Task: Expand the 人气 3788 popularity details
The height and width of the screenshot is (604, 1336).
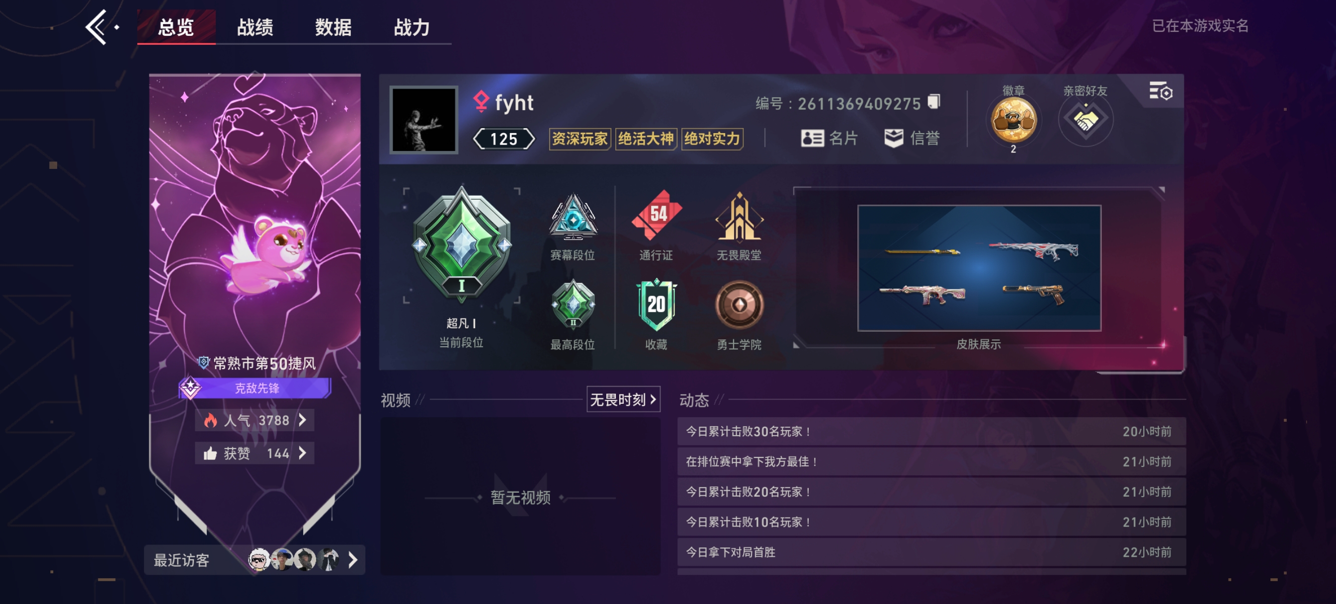Action: tap(254, 420)
